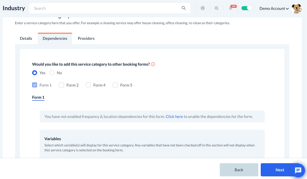Screen dimensions: 307x179
Task: Check the Form 5 checkbox
Action: (x=115, y=85)
